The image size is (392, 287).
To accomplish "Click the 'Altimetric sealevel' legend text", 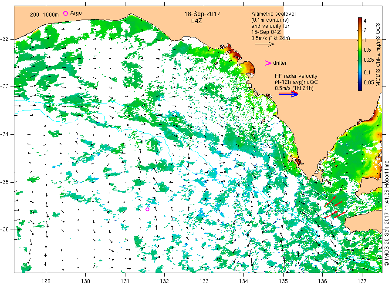I will 274,14.
